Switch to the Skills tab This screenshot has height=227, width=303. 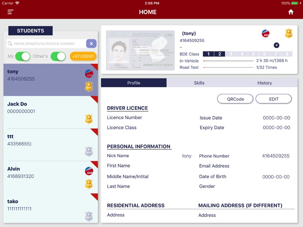tap(199, 83)
